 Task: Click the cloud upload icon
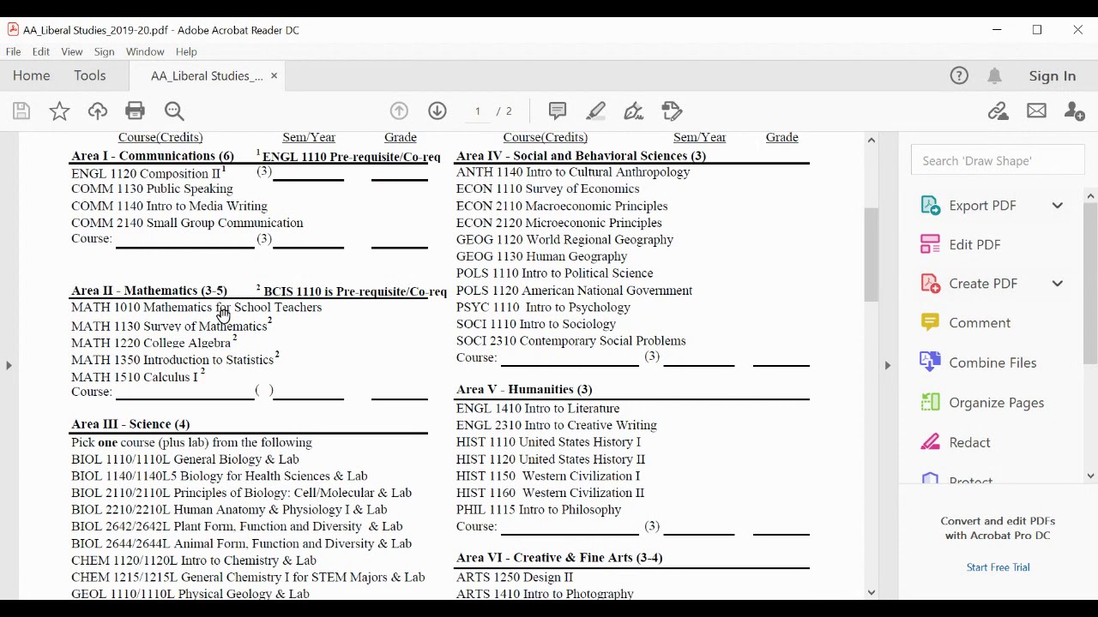point(97,111)
